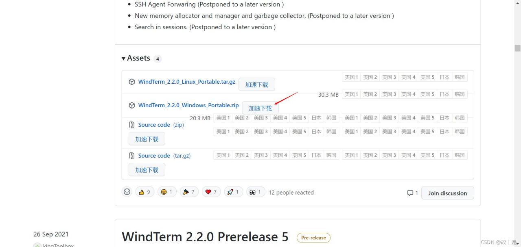The height and width of the screenshot is (247, 521).
Task: Click the package icon beside WindTerm_2.2.0_Linux_Portable.tar.gz
Action: tap(132, 82)
